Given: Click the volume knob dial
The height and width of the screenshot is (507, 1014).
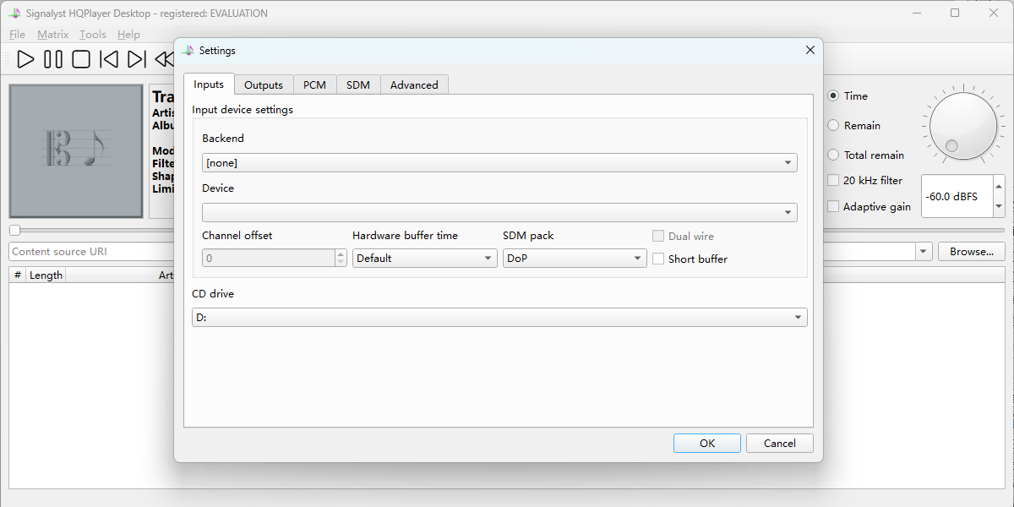Looking at the screenshot, I should pyautogui.click(x=963, y=127).
